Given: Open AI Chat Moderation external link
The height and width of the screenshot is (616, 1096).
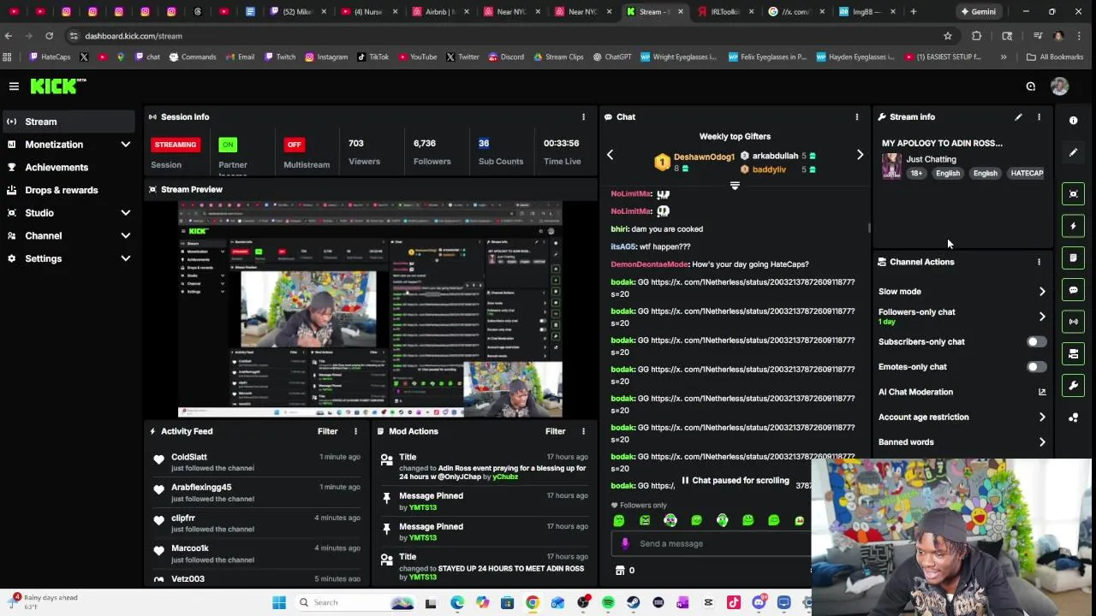Looking at the screenshot, I should coord(1042,392).
